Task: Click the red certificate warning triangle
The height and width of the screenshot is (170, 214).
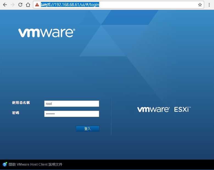Action: tap(37, 5)
